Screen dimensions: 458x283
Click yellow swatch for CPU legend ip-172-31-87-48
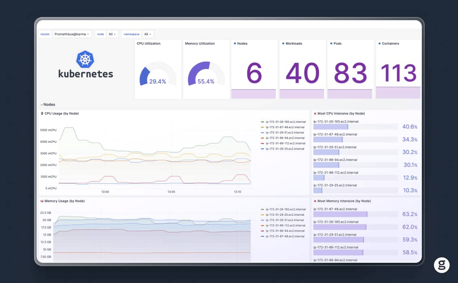[x=262, y=127]
